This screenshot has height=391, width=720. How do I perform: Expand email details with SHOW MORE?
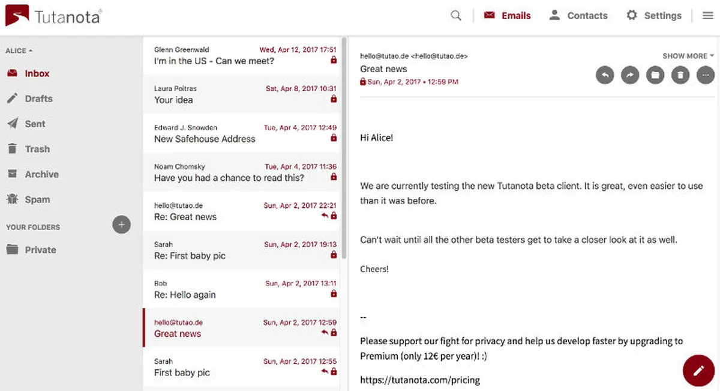point(688,56)
